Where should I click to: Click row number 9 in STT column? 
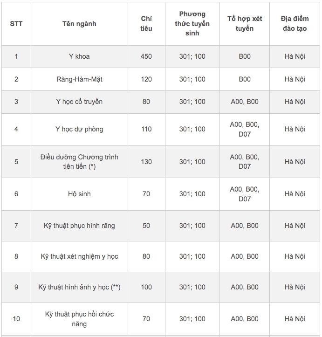[x=16, y=287]
